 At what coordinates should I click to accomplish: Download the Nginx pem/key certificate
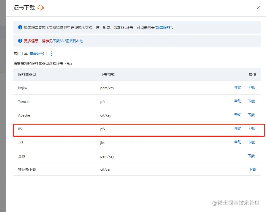tap(251, 87)
